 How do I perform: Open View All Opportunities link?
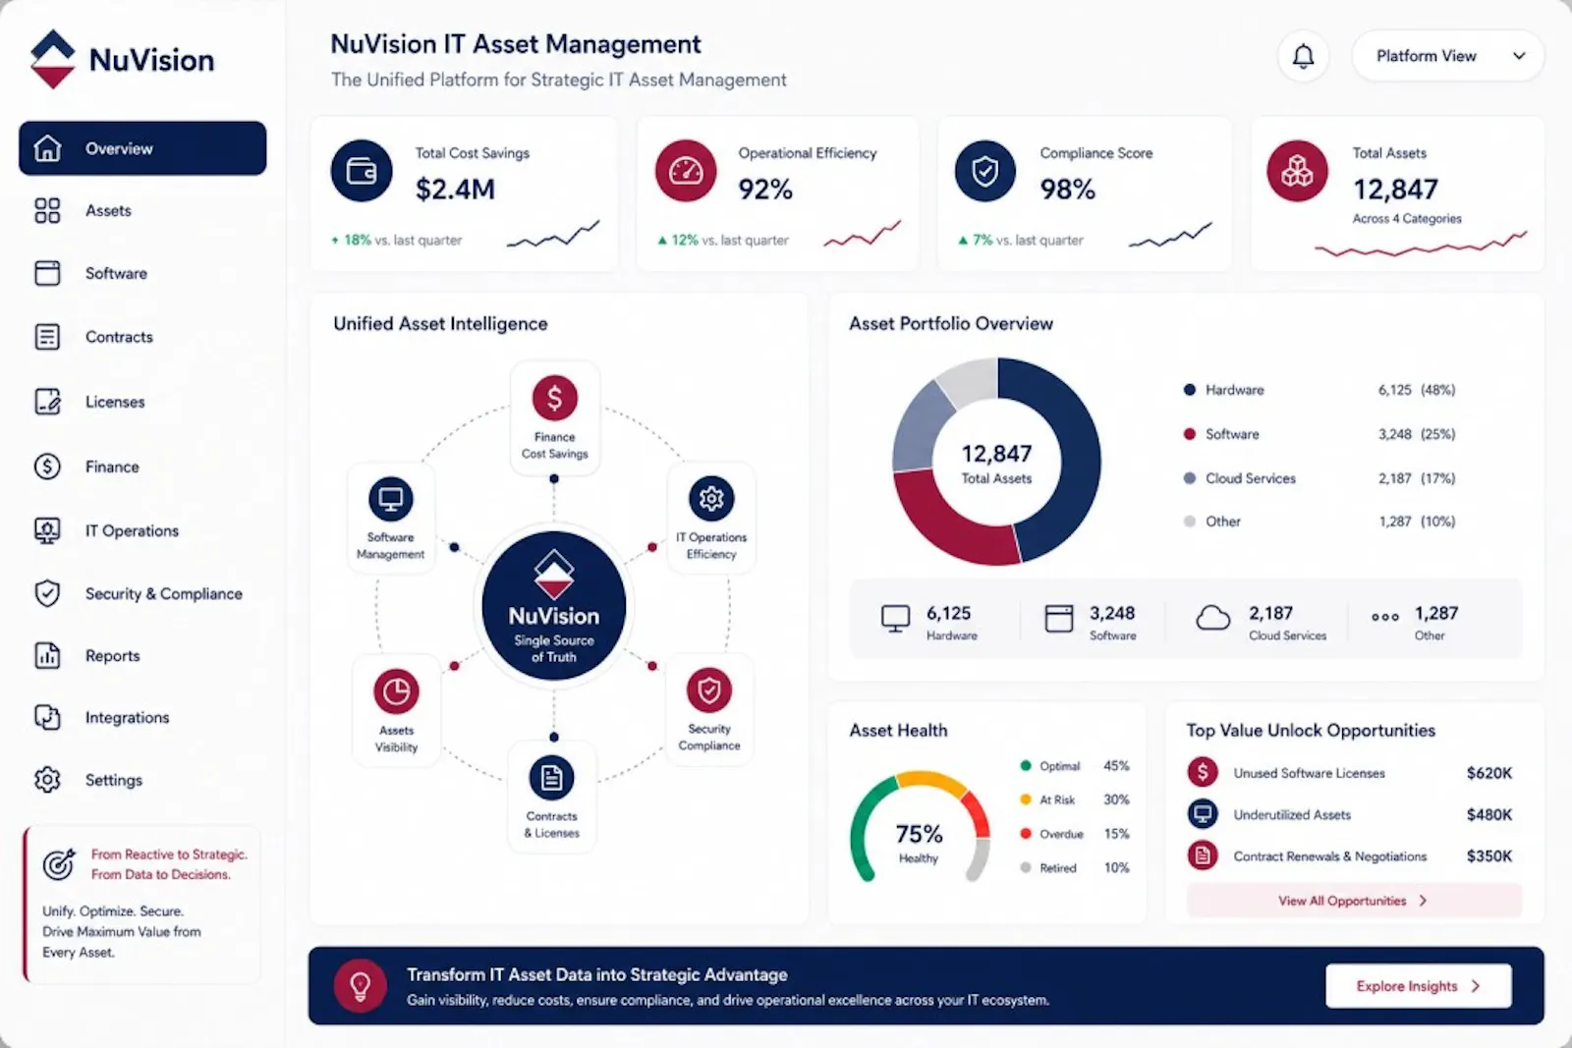(1354, 901)
